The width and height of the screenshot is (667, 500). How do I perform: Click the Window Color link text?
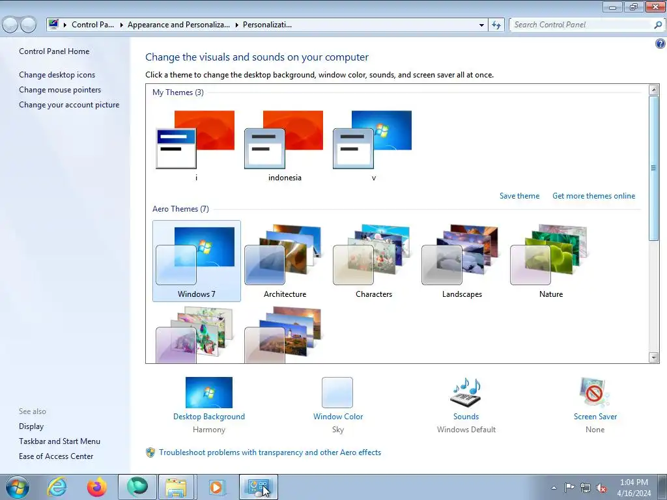pos(338,417)
